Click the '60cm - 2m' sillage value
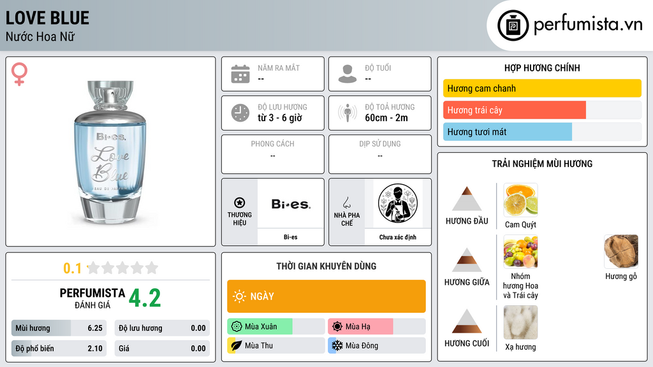653x367 pixels. 386,118
